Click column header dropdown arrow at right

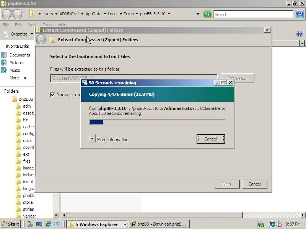tap(302, 44)
